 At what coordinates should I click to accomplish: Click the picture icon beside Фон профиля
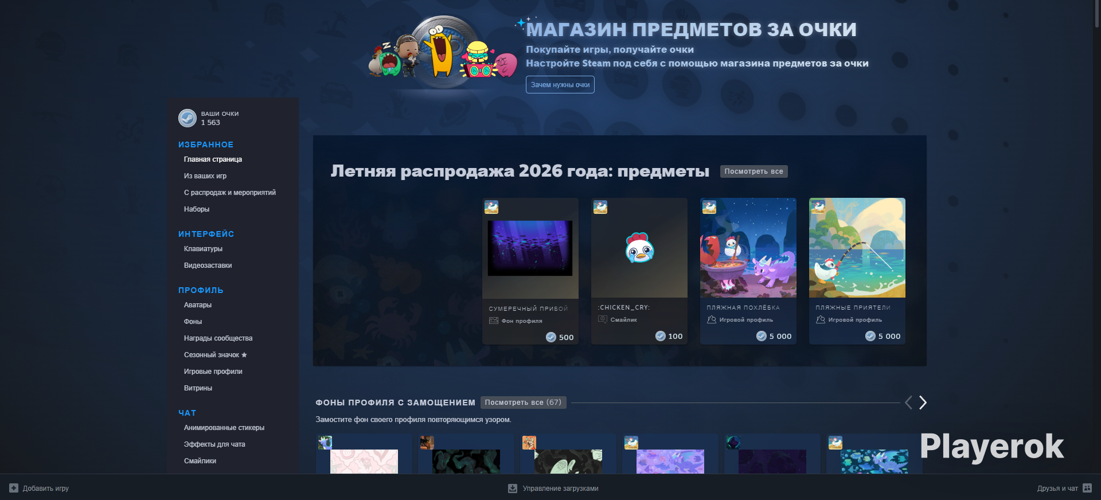coord(494,321)
